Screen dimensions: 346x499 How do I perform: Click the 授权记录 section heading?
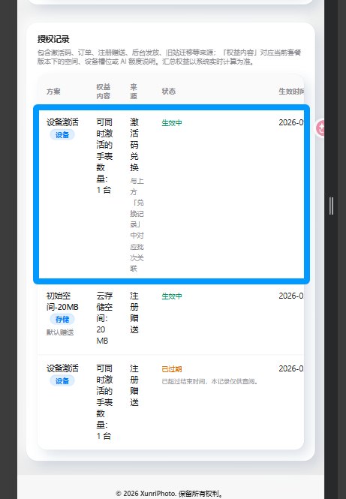tap(53, 39)
